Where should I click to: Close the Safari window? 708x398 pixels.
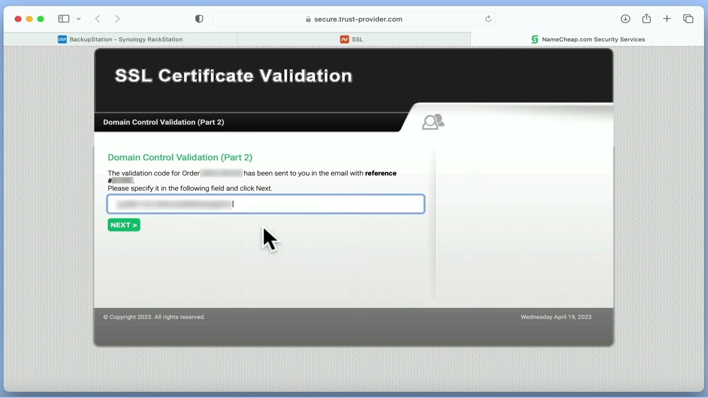click(x=18, y=19)
